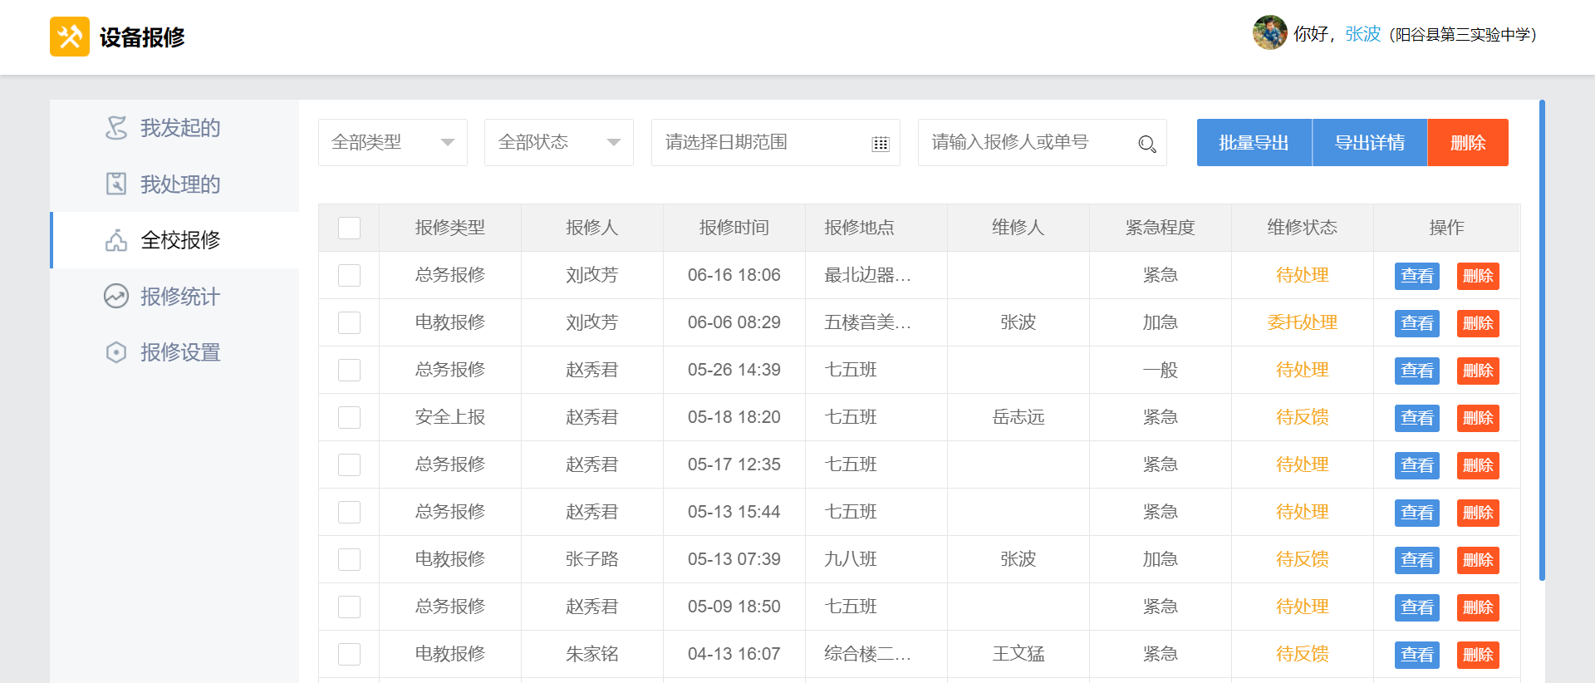The width and height of the screenshot is (1595, 683).
Task: Open the 张波 username link
Action: 1362,34
